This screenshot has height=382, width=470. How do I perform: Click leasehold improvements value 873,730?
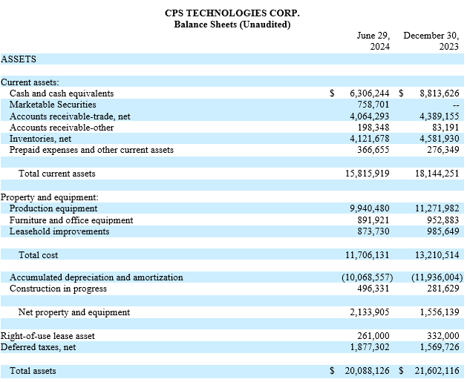pyautogui.click(x=373, y=231)
